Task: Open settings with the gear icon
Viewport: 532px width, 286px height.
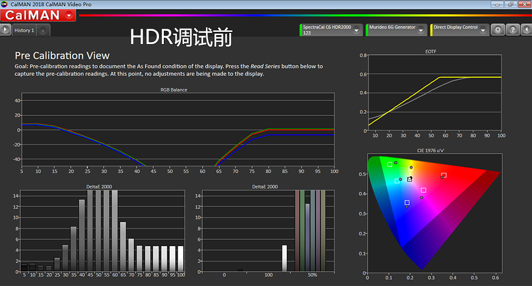Action: (498, 30)
